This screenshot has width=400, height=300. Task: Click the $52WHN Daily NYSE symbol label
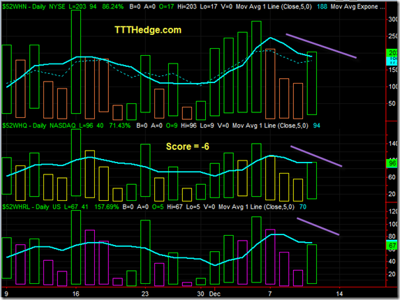pos(34,7)
